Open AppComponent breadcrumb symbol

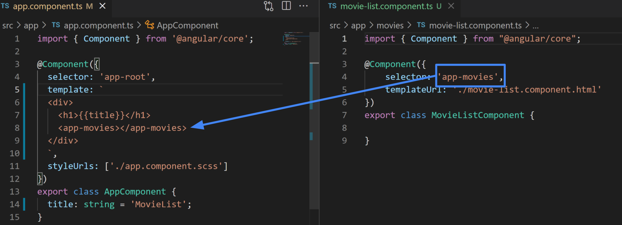(188, 26)
